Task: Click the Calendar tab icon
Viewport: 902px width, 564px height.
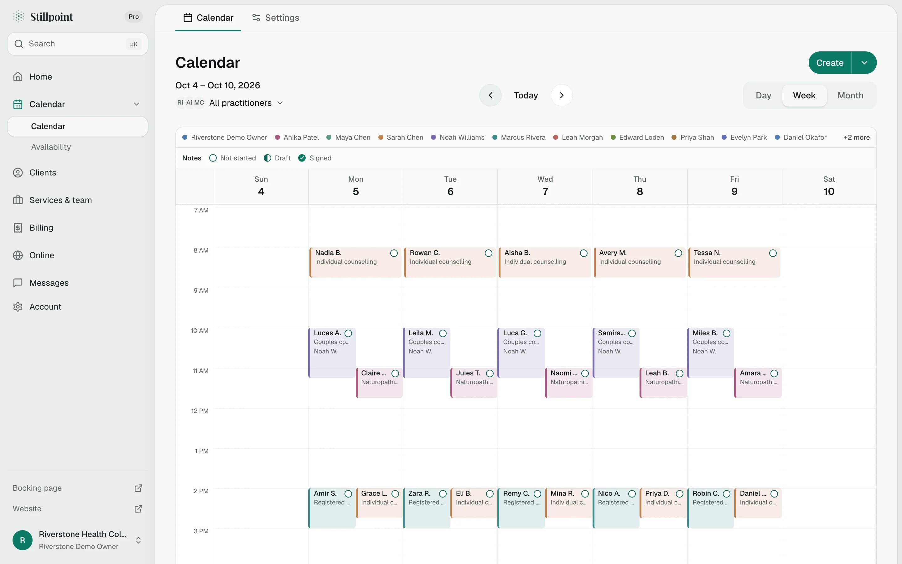Action: click(188, 18)
